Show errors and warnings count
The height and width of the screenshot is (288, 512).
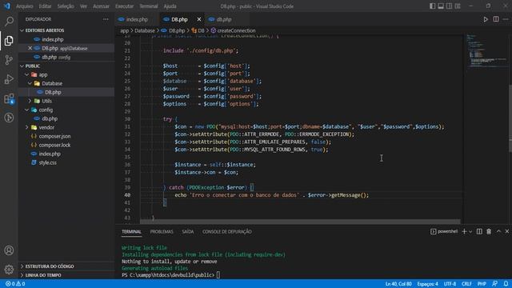click(x=15, y=284)
